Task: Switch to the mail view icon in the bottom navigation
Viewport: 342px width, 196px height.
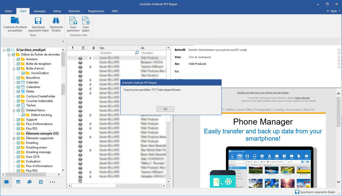Action: click(x=6, y=182)
